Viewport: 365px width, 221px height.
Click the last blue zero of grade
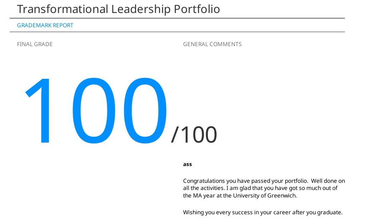(145, 111)
